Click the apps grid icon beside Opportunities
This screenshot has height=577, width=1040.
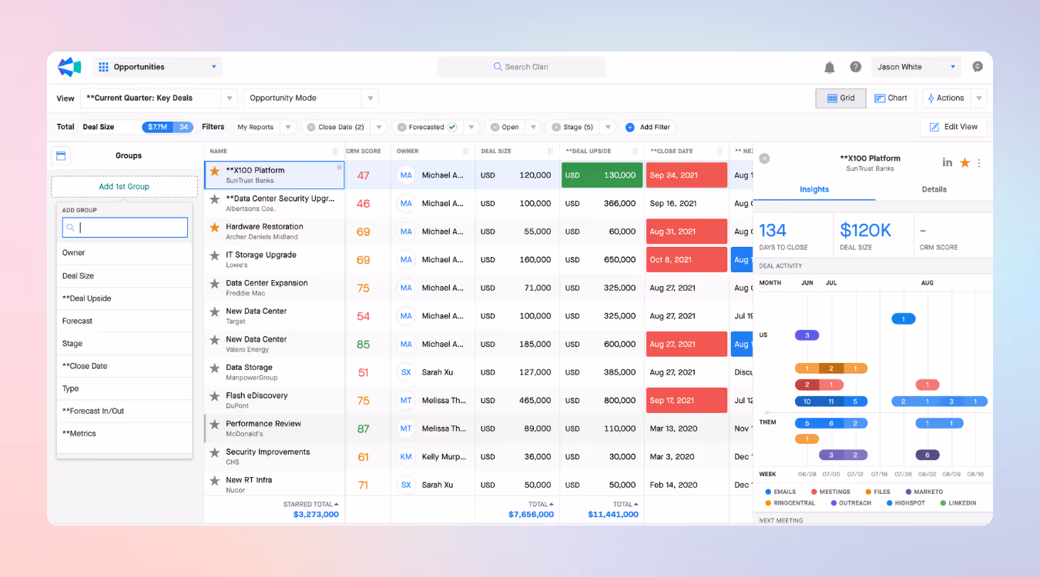pyautogui.click(x=104, y=67)
